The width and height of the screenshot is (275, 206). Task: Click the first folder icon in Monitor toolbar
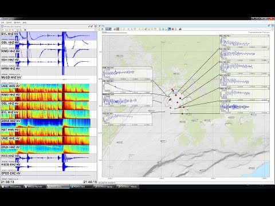tap(3, 30)
